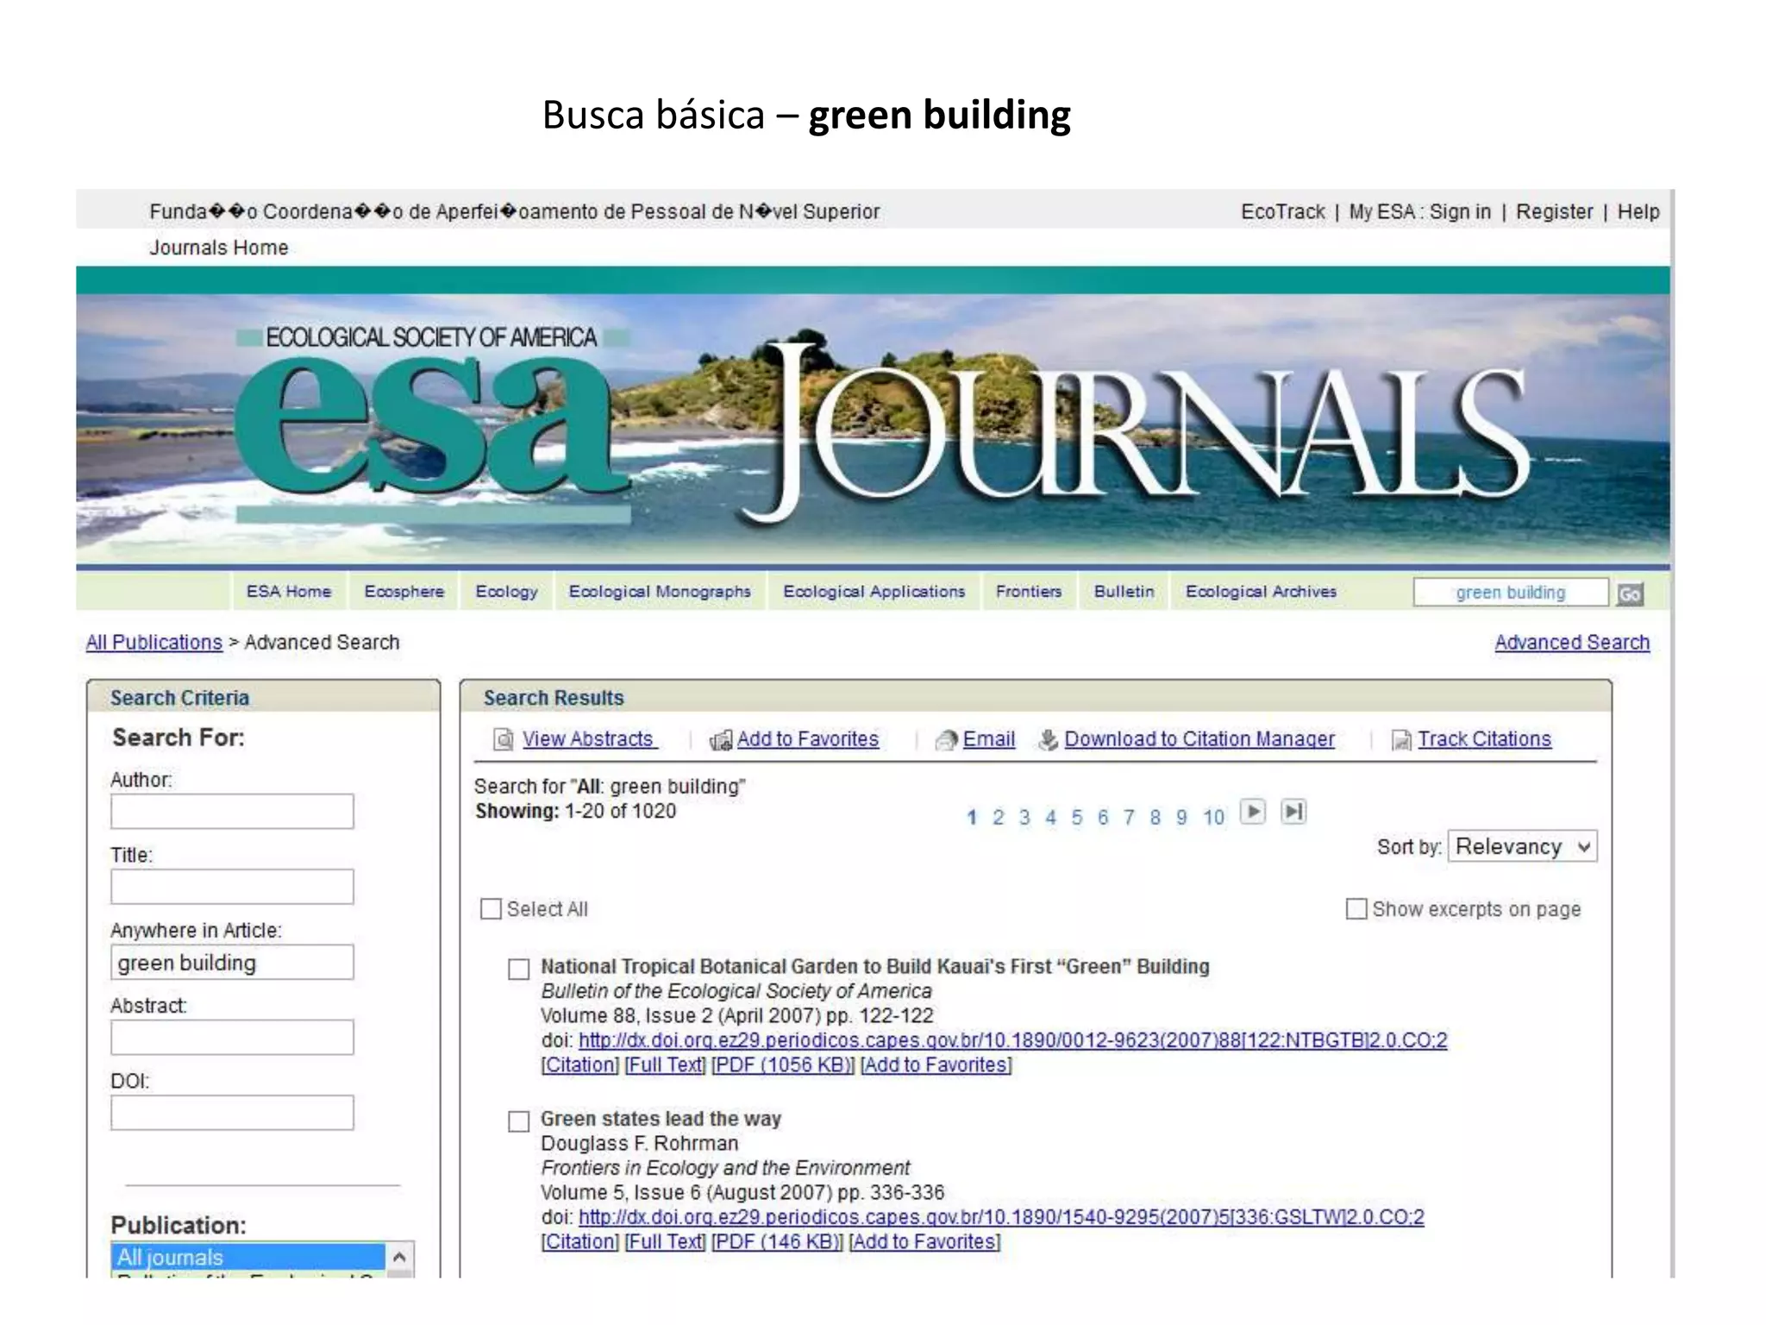Click the All Publications breadcrumb link
Viewport: 1766px width, 1325px height.
154,643
